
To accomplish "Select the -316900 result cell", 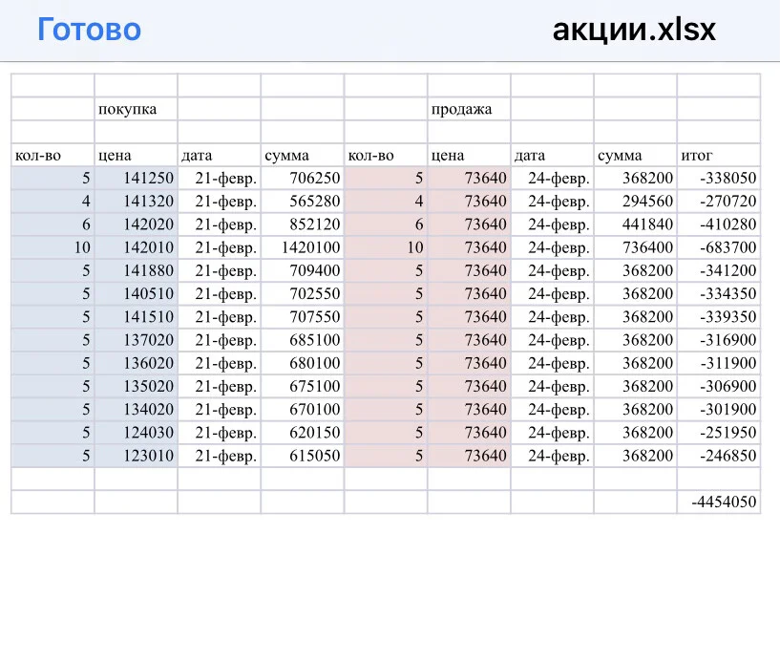I will click(718, 340).
